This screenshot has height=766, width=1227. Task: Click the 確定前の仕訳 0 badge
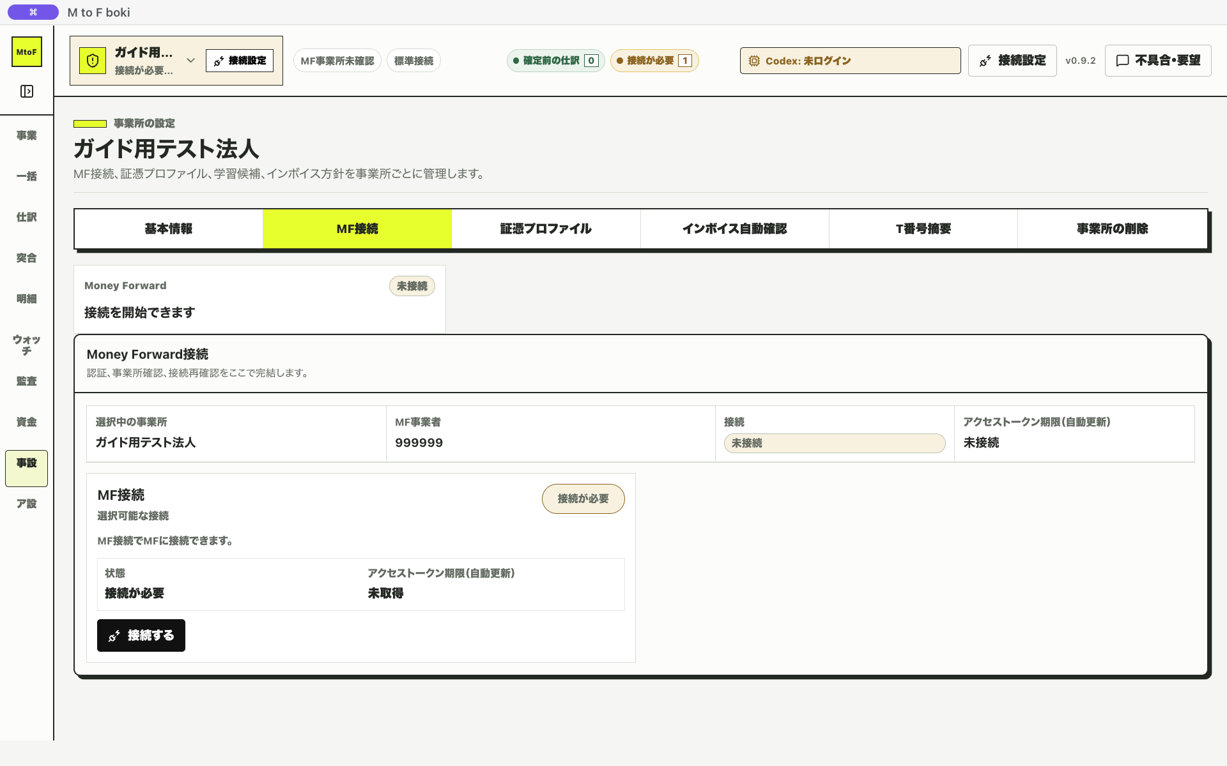pyautogui.click(x=555, y=61)
